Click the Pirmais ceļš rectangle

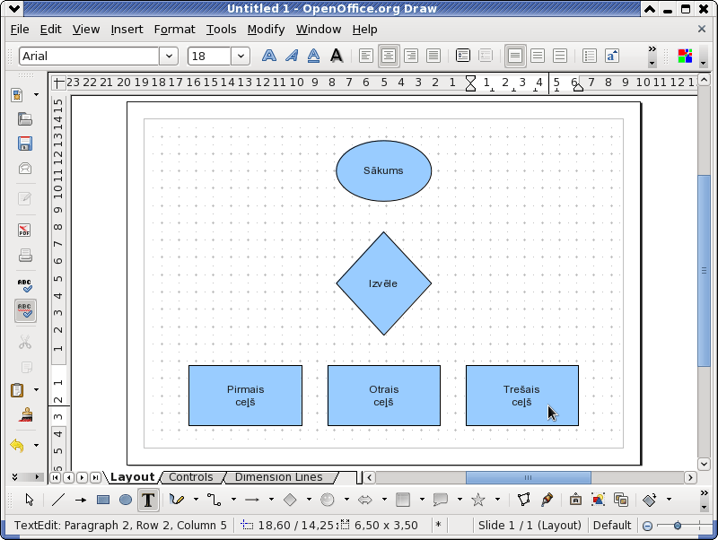click(245, 396)
